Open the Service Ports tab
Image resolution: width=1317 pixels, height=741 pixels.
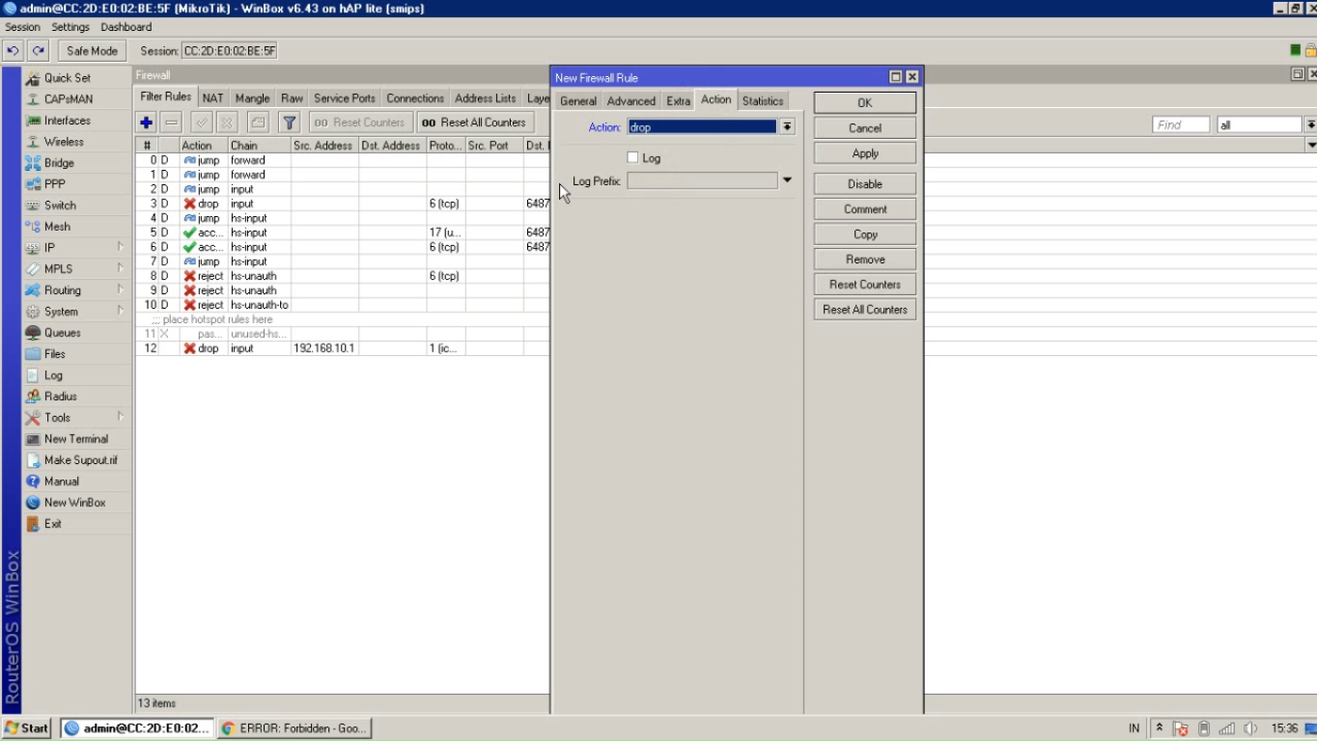344,98
